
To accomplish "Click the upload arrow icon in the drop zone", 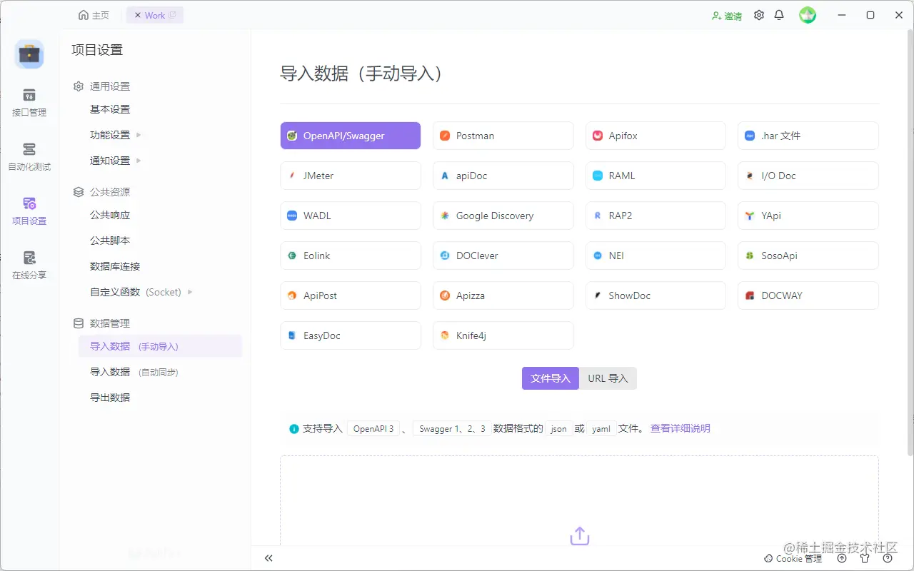I will [x=580, y=536].
